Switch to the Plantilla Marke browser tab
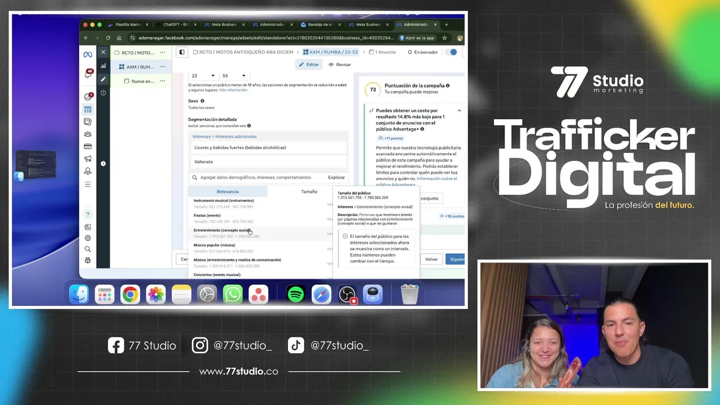Screen dimensions: 720x405 click(x=128, y=25)
